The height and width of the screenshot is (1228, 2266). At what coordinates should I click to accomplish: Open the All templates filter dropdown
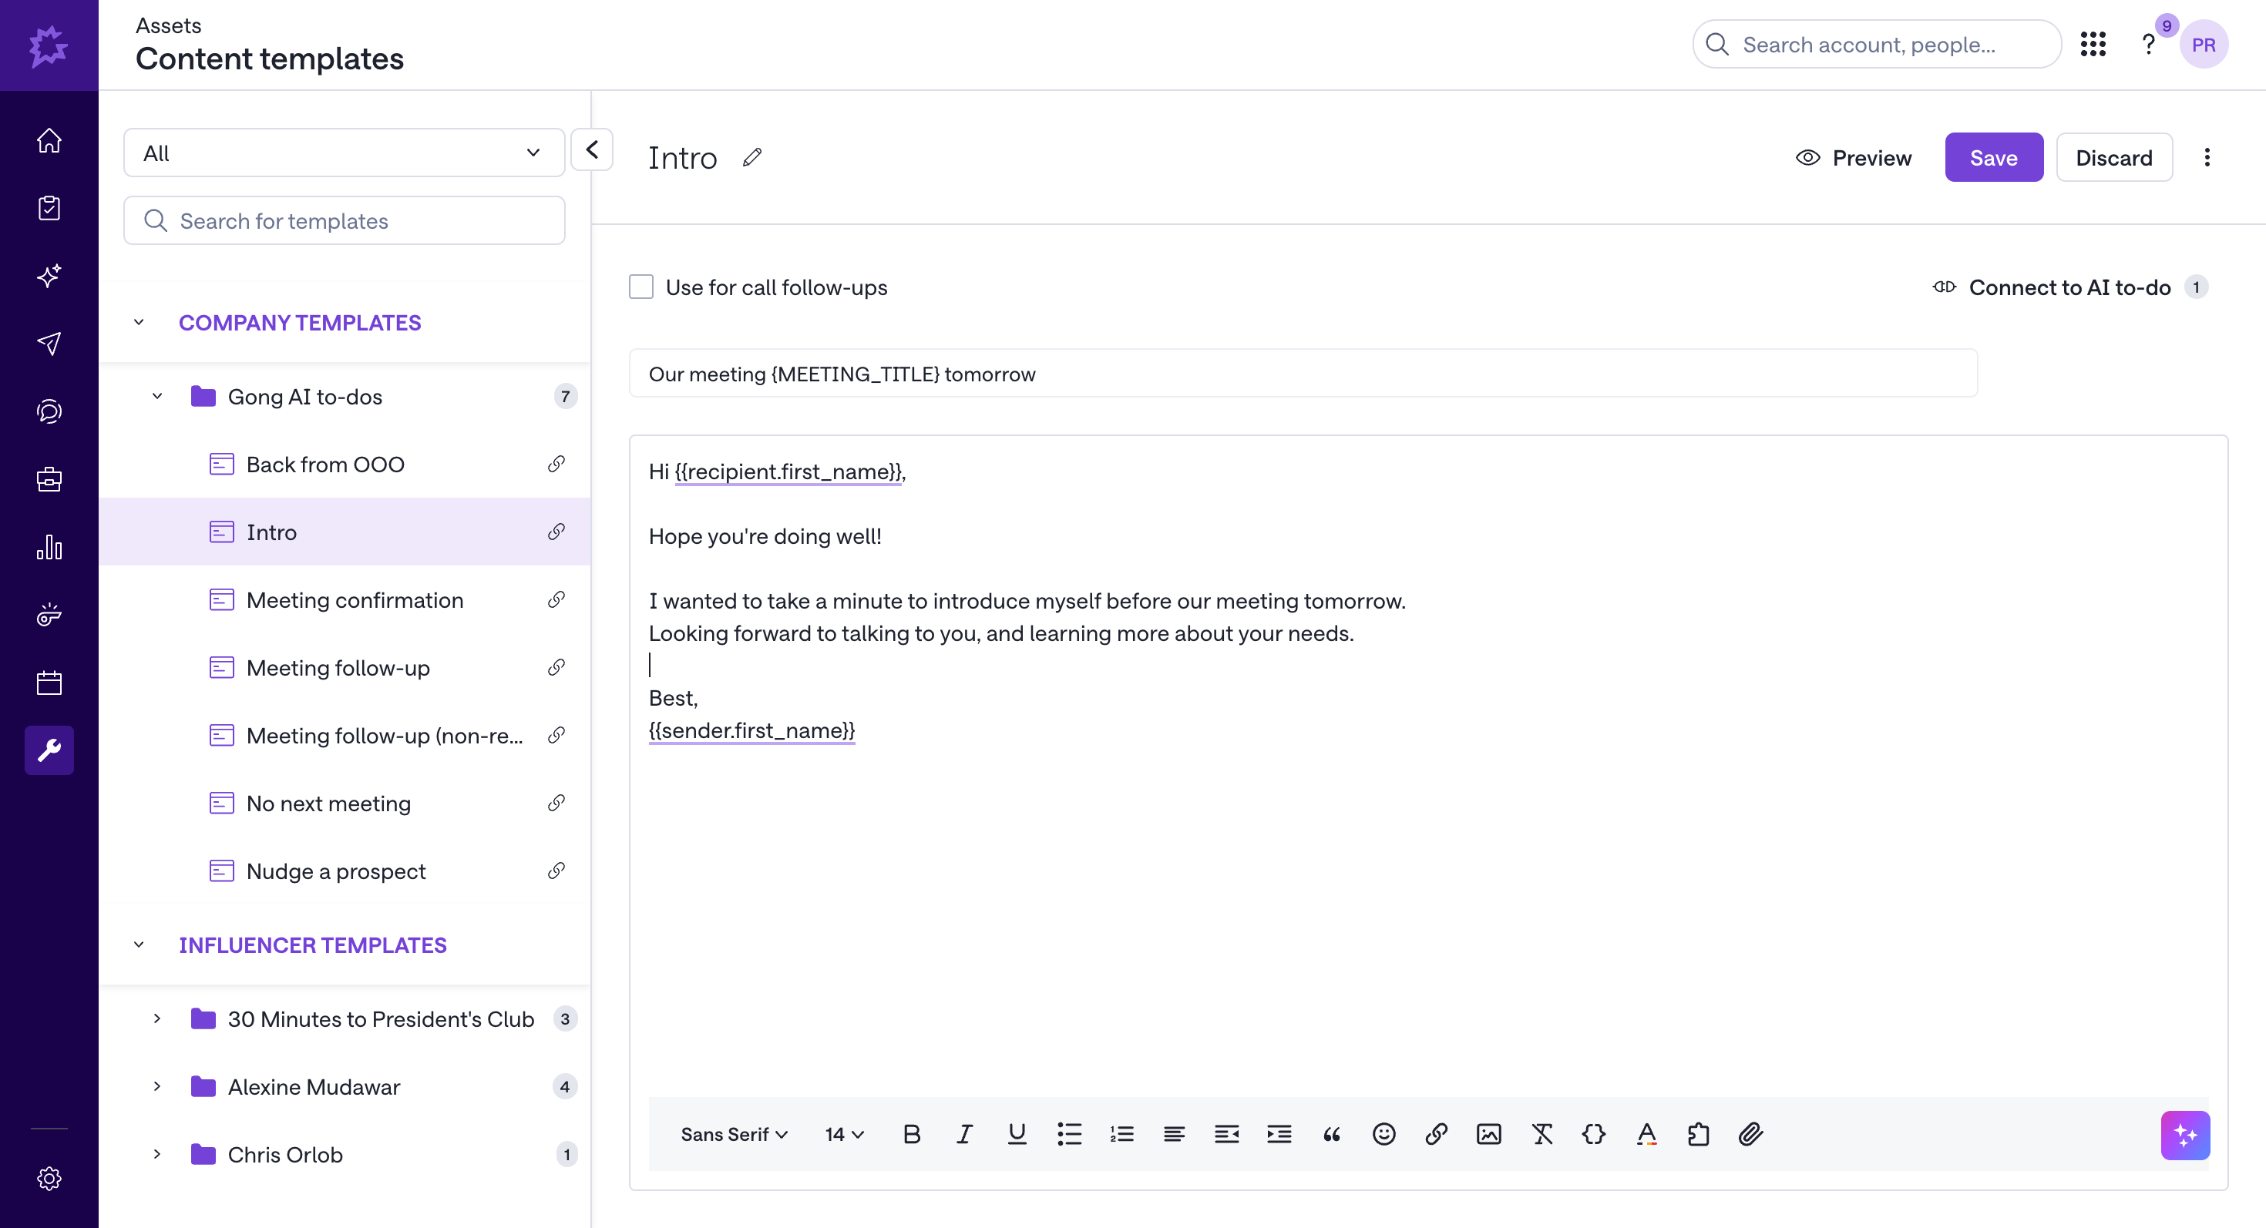[344, 153]
